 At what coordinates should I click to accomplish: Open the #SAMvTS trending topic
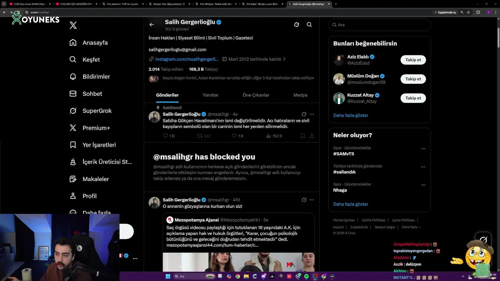[x=344, y=154]
